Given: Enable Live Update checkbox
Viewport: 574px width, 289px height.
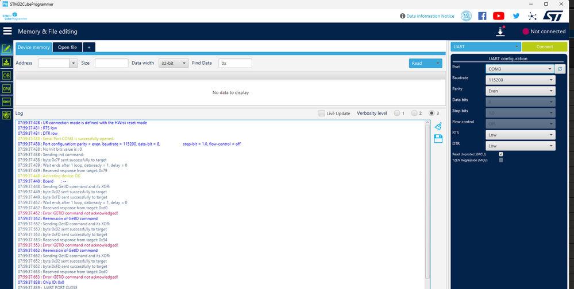Looking at the screenshot, I should (x=321, y=114).
